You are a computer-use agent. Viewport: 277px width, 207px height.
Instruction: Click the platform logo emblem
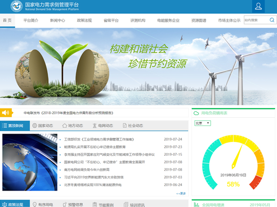(x=17, y=6)
